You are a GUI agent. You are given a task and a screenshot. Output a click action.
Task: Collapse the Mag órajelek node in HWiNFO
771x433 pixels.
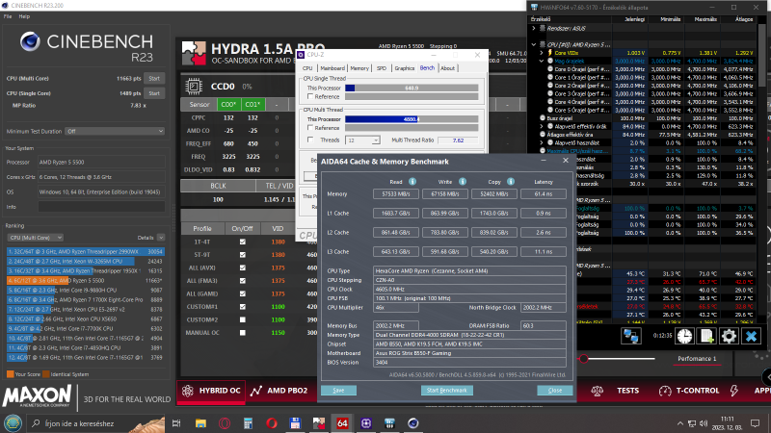tap(542, 61)
